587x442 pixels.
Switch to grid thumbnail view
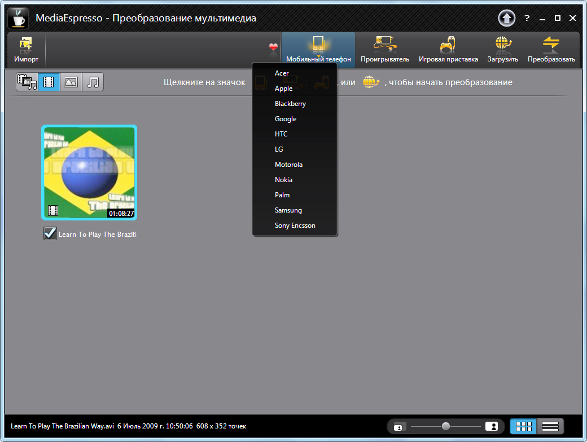click(523, 426)
